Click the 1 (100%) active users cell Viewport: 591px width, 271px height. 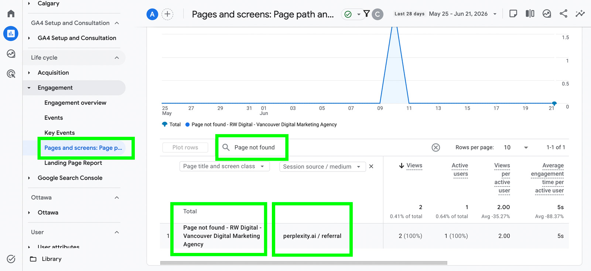coord(456,236)
